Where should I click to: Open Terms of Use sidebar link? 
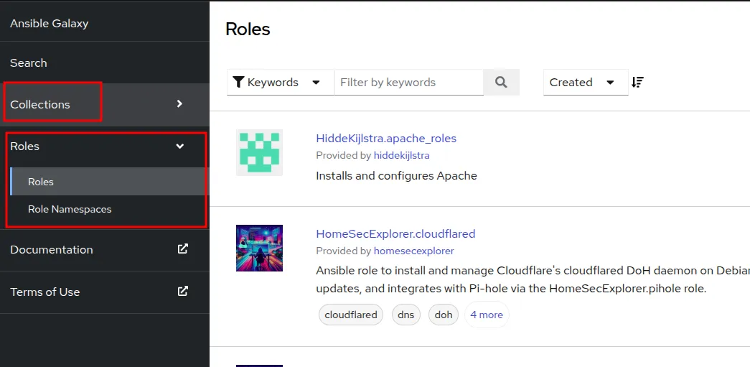click(45, 292)
